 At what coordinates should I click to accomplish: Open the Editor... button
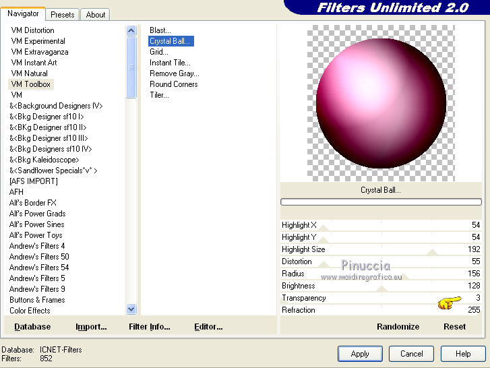208,327
